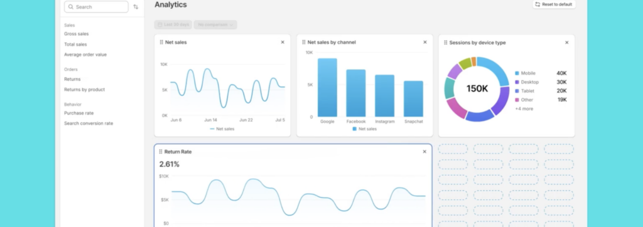The height and width of the screenshot is (227, 643).
Task: Expand the No comparison dropdown
Action: (215, 24)
